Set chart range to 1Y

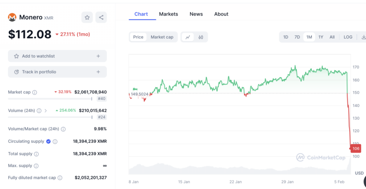(321, 37)
